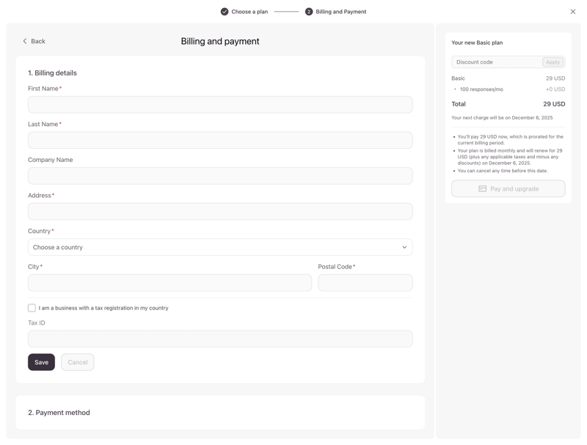
Task: Click the checkmark icon on Choose a plan step
Action: coord(225,12)
